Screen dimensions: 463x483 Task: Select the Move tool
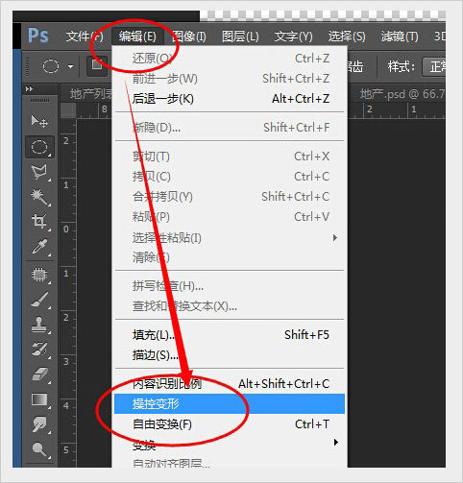tap(39, 122)
